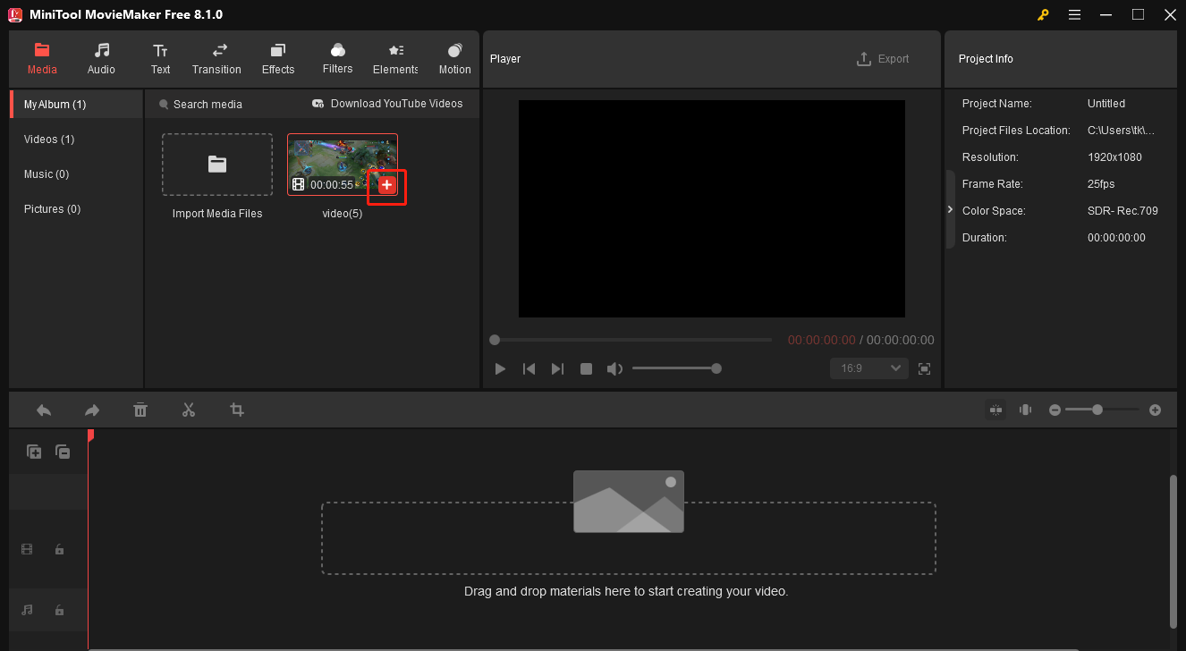This screenshot has width=1186, height=651.
Task: Toggle lock on the audio track
Action: [59, 611]
